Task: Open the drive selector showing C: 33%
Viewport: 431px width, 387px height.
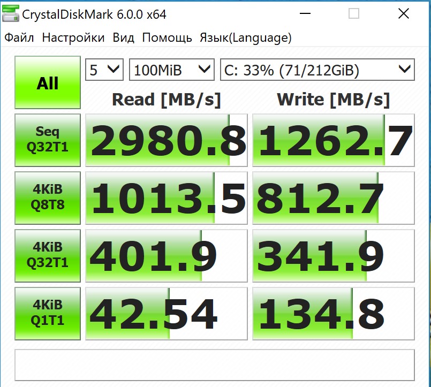Action: tap(317, 70)
